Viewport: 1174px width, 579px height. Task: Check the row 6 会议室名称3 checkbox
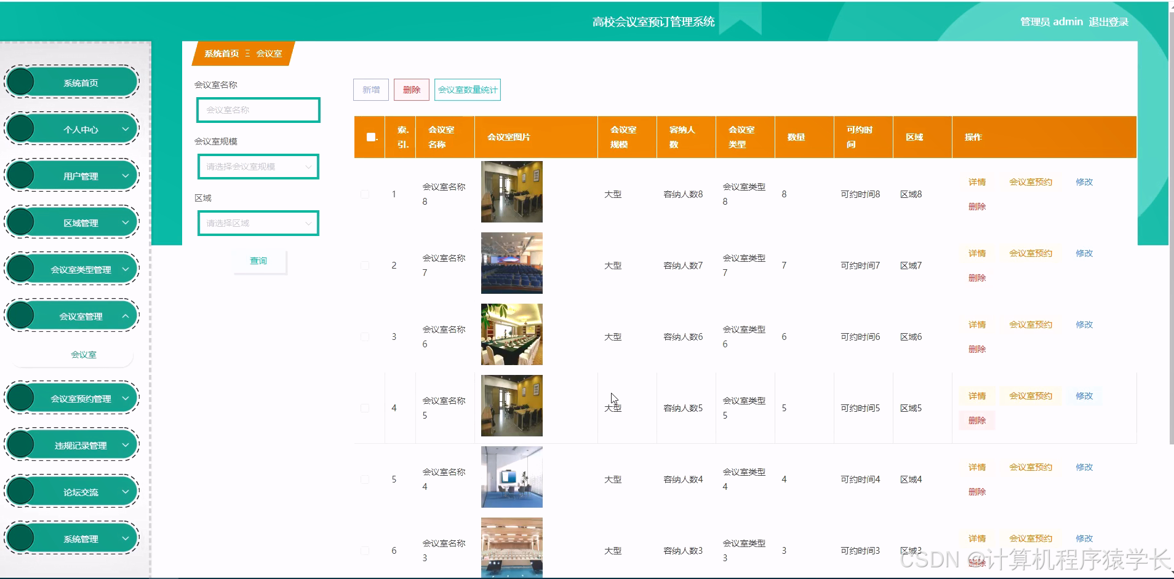(365, 551)
